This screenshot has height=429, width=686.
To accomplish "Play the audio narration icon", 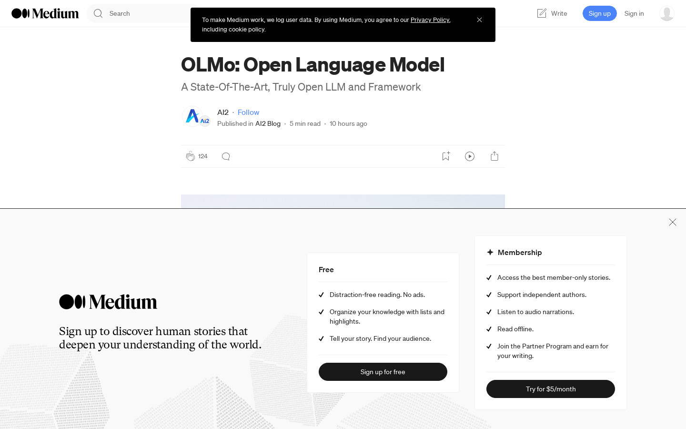I will [x=470, y=156].
